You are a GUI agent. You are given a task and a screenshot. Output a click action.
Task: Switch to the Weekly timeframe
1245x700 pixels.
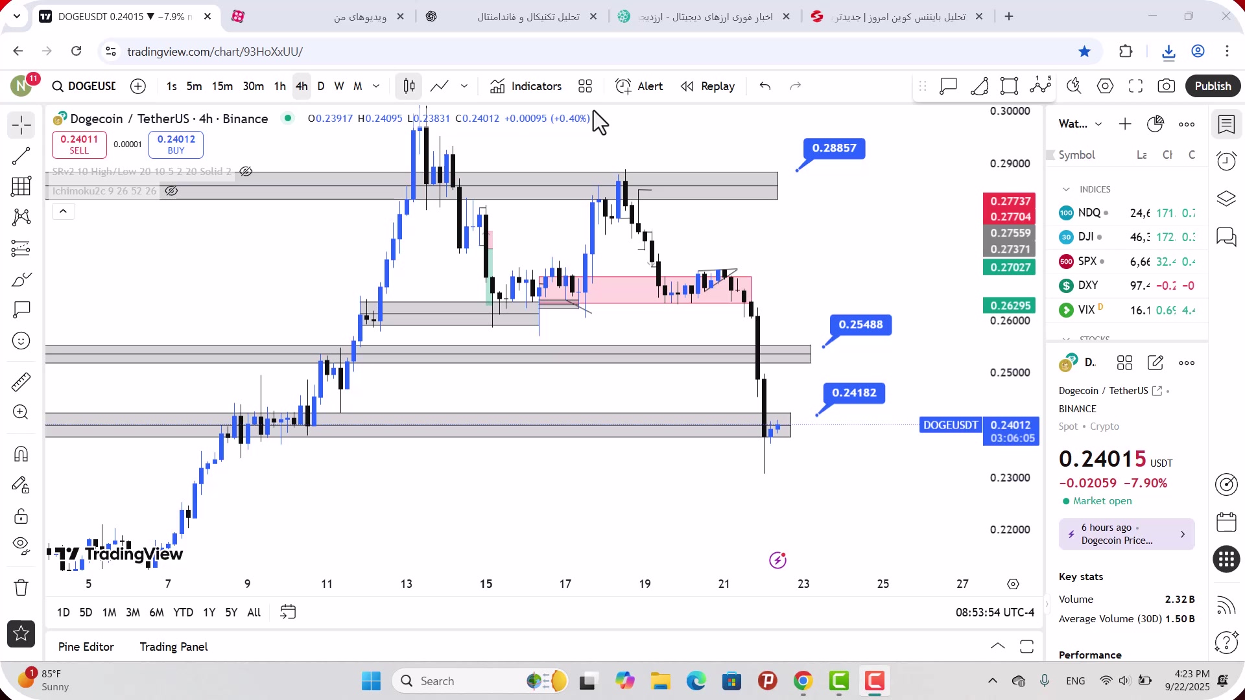339,86
